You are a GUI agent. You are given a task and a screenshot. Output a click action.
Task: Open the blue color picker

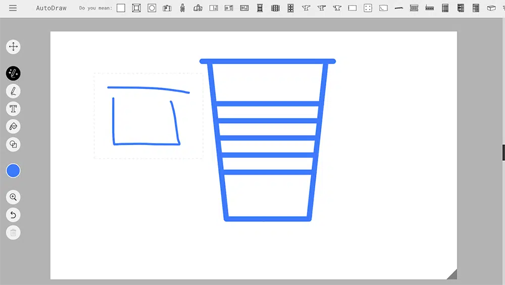(13, 171)
